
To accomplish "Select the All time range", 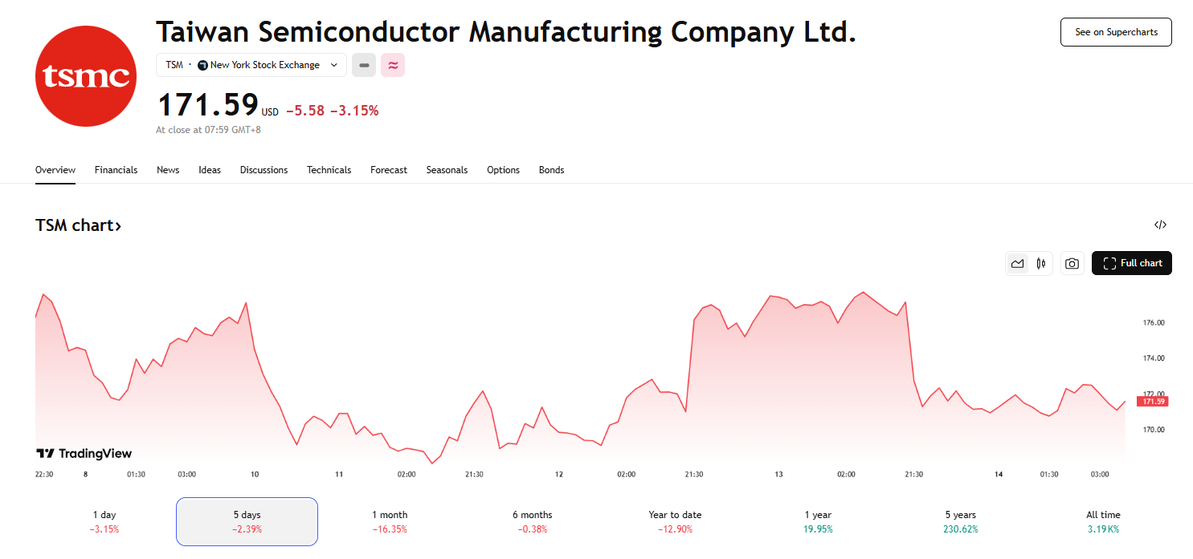I will 1103,521.
